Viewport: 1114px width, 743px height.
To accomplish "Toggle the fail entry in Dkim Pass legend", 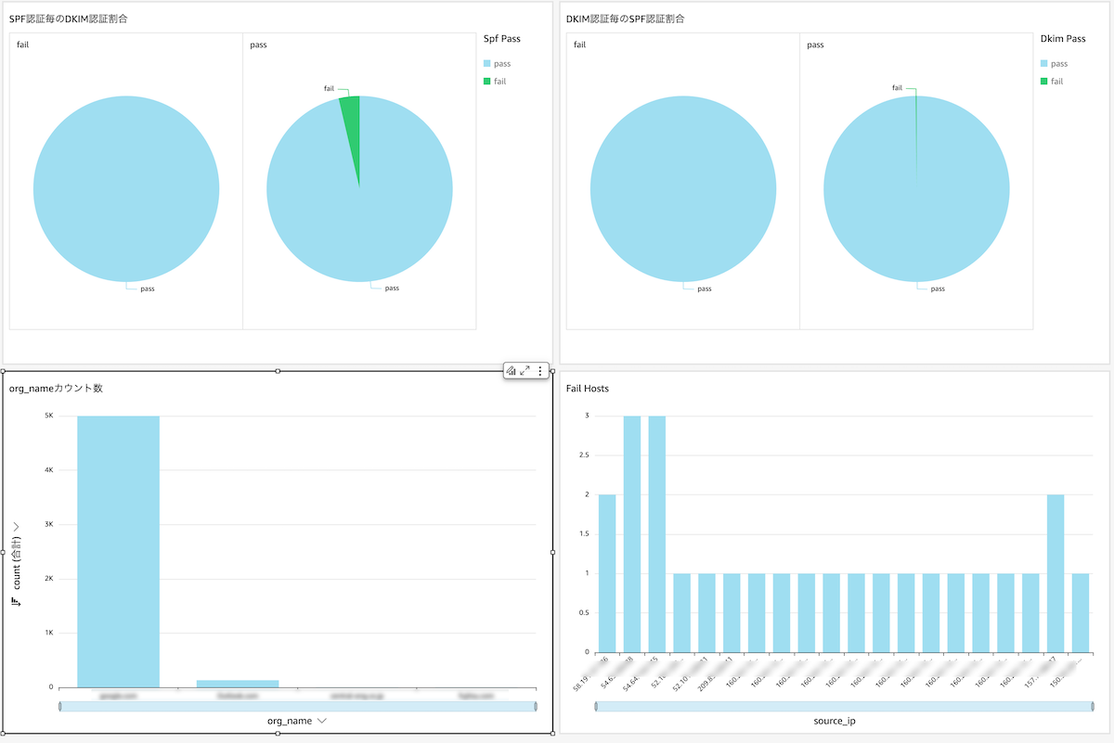I will pos(1056,82).
